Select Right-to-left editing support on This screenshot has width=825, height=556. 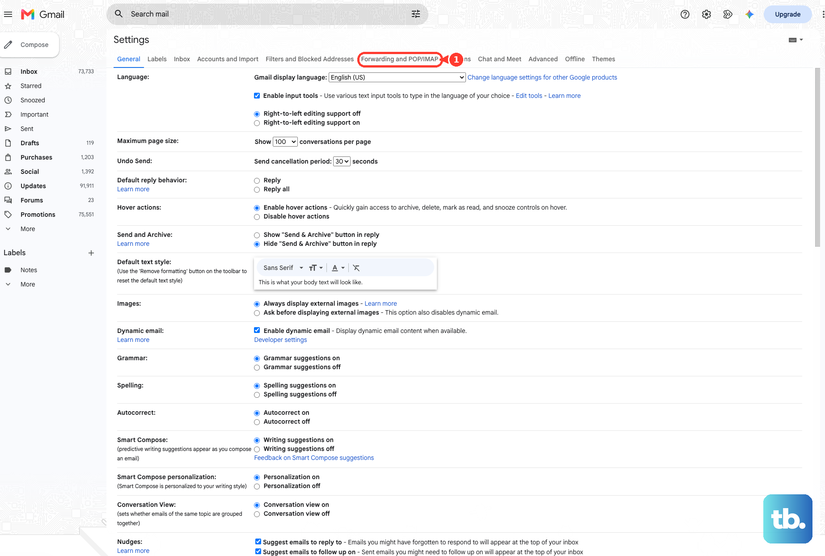coord(257,123)
